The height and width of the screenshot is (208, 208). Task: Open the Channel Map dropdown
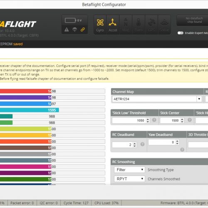[157, 99]
